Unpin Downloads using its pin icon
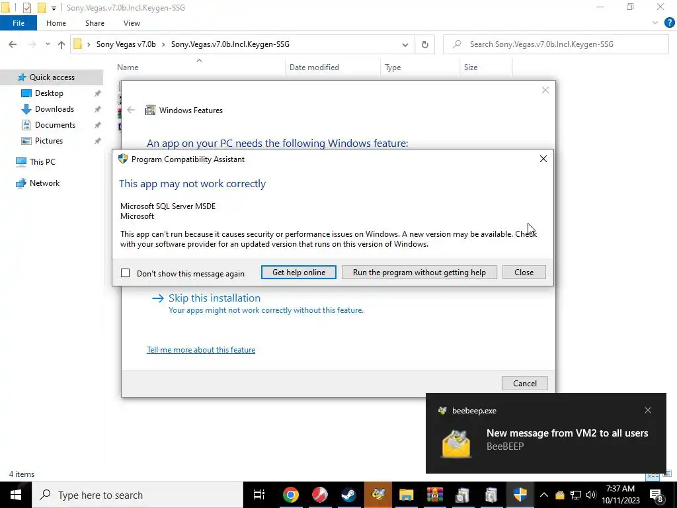This screenshot has width=677, height=508. (98, 109)
